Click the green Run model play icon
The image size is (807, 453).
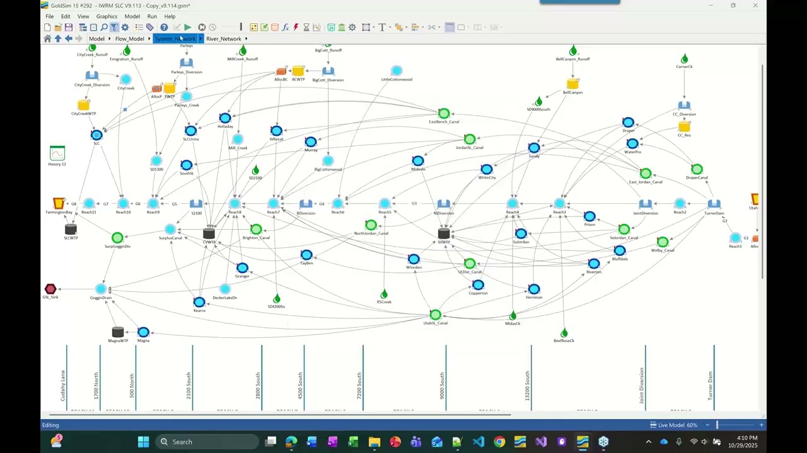(187, 27)
